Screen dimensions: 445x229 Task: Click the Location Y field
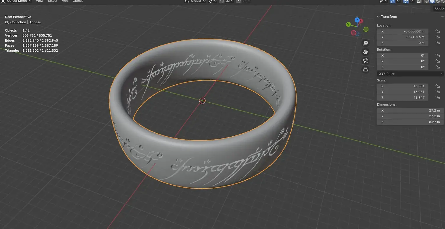pos(402,37)
